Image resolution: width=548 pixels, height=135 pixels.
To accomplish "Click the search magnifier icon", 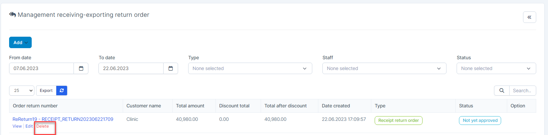I will click(501, 91).
